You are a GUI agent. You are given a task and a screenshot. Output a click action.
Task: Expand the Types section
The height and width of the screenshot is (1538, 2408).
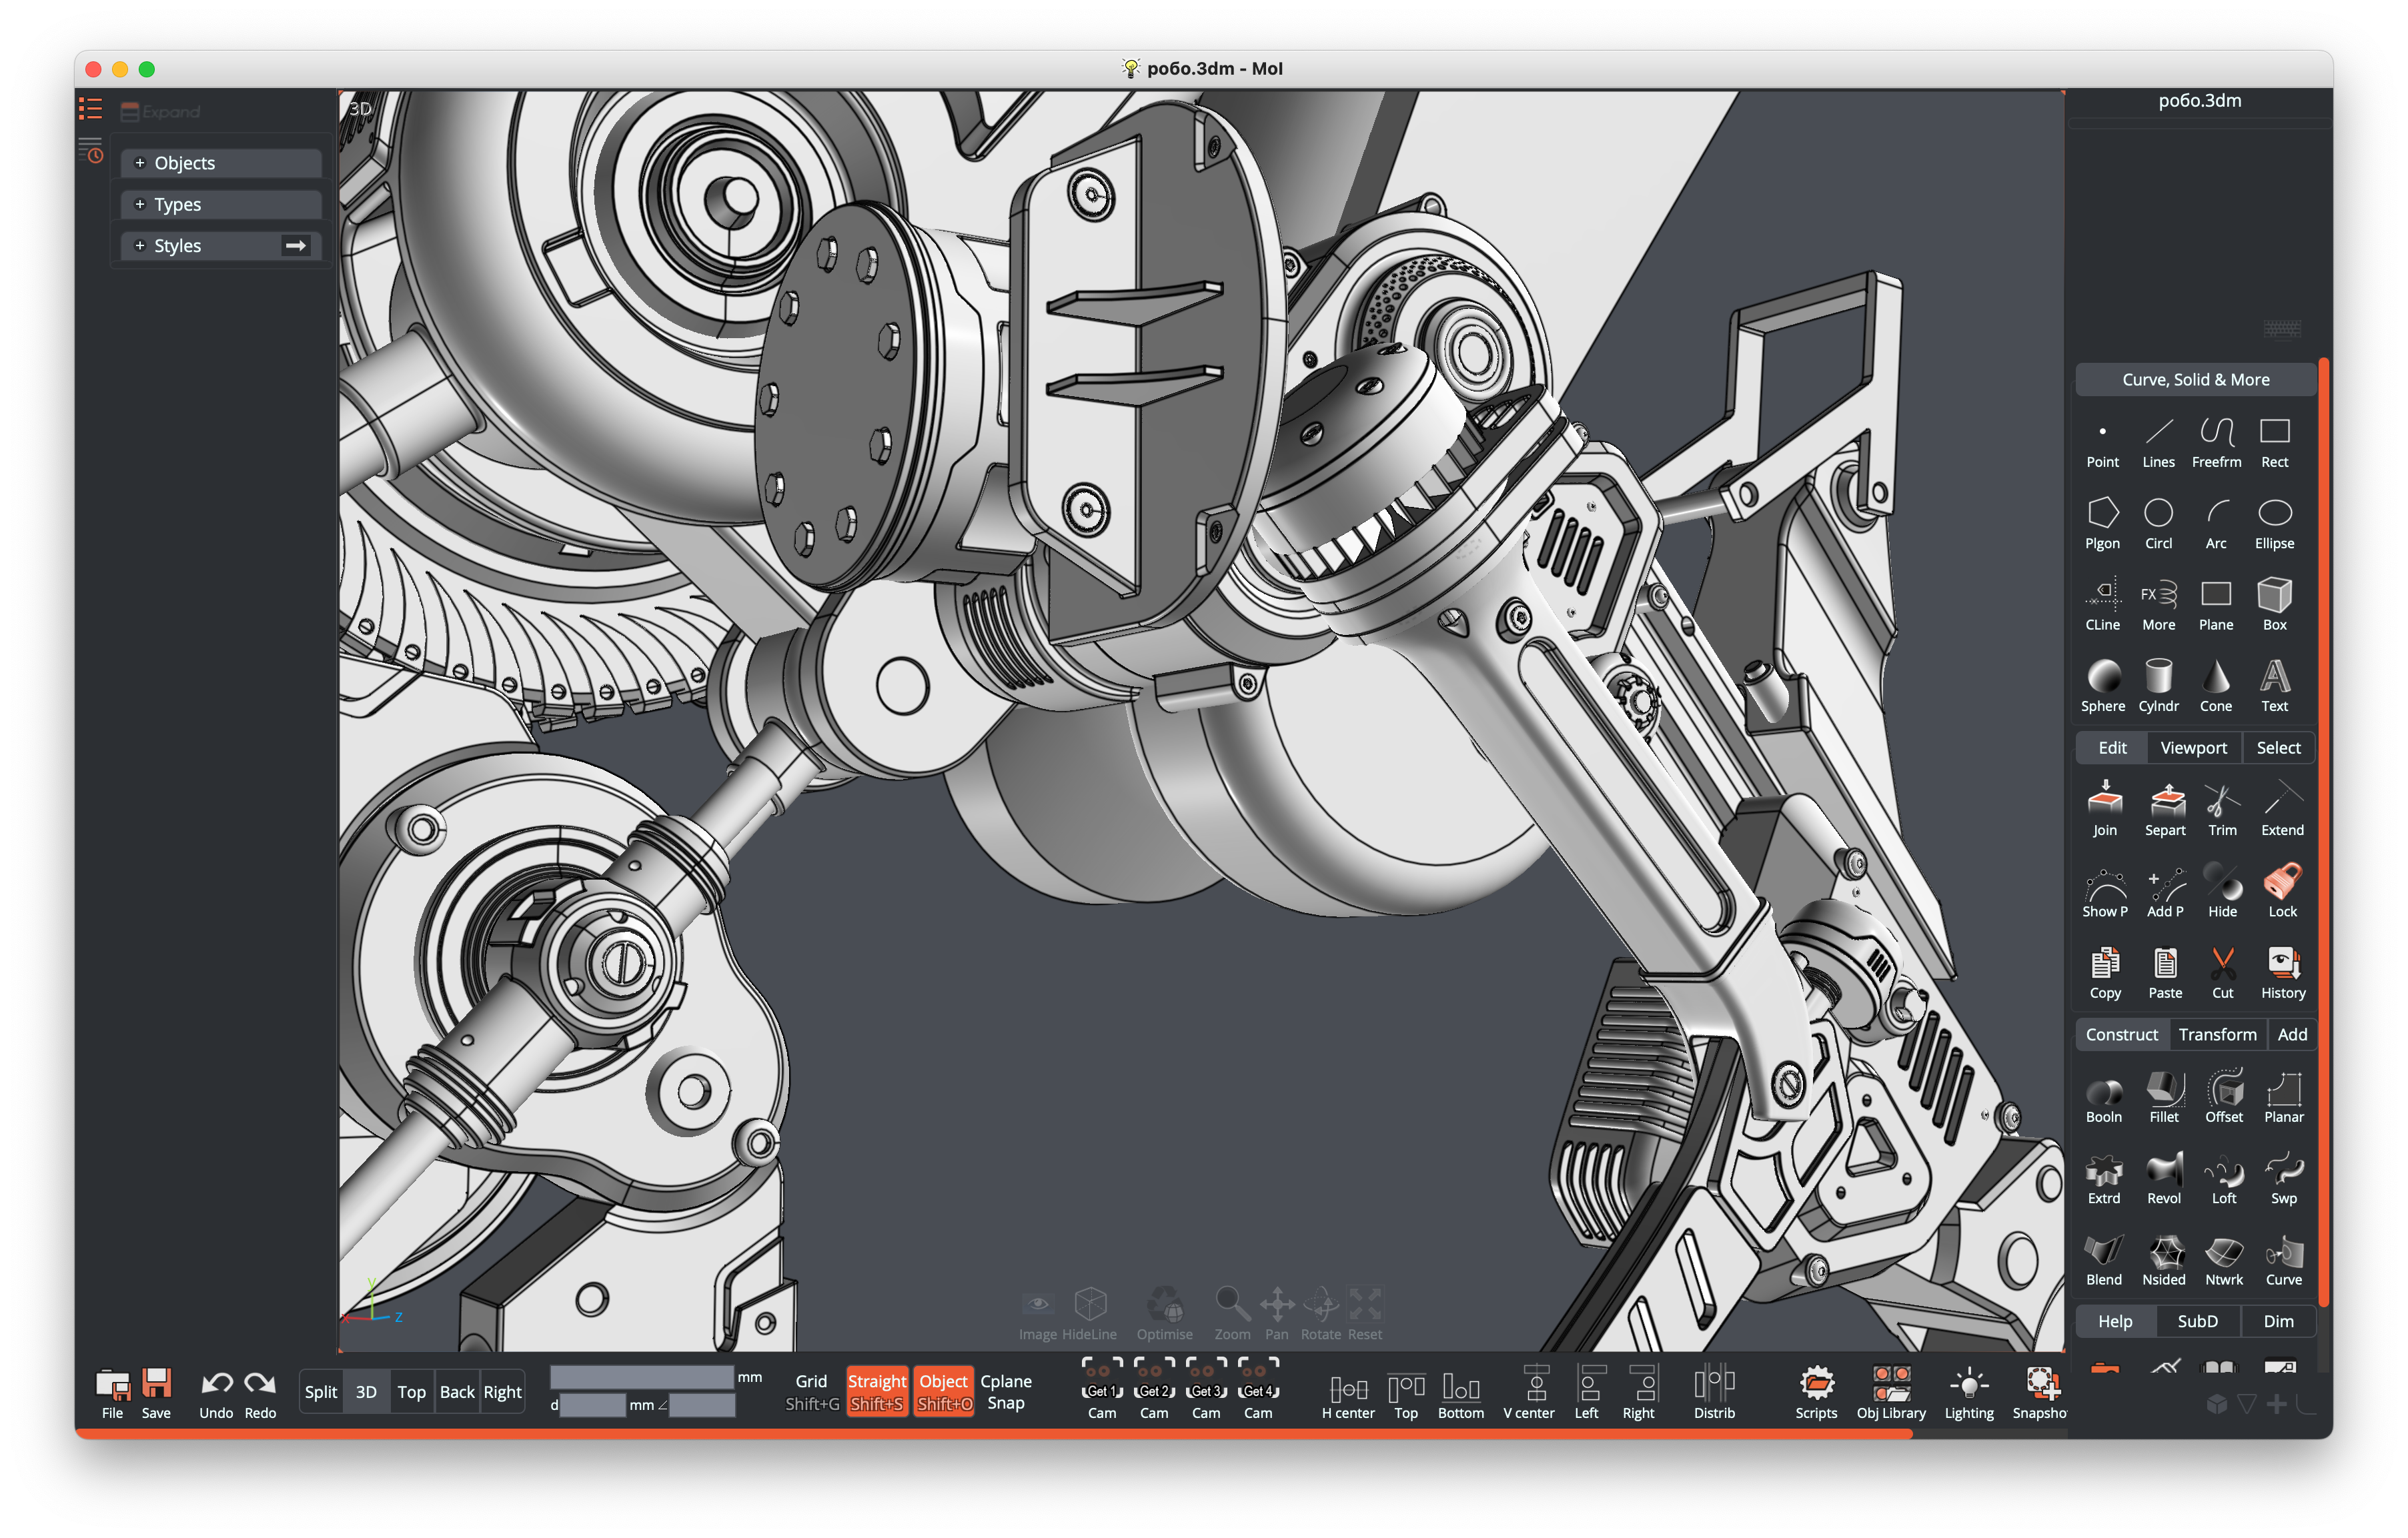[140, 204]
